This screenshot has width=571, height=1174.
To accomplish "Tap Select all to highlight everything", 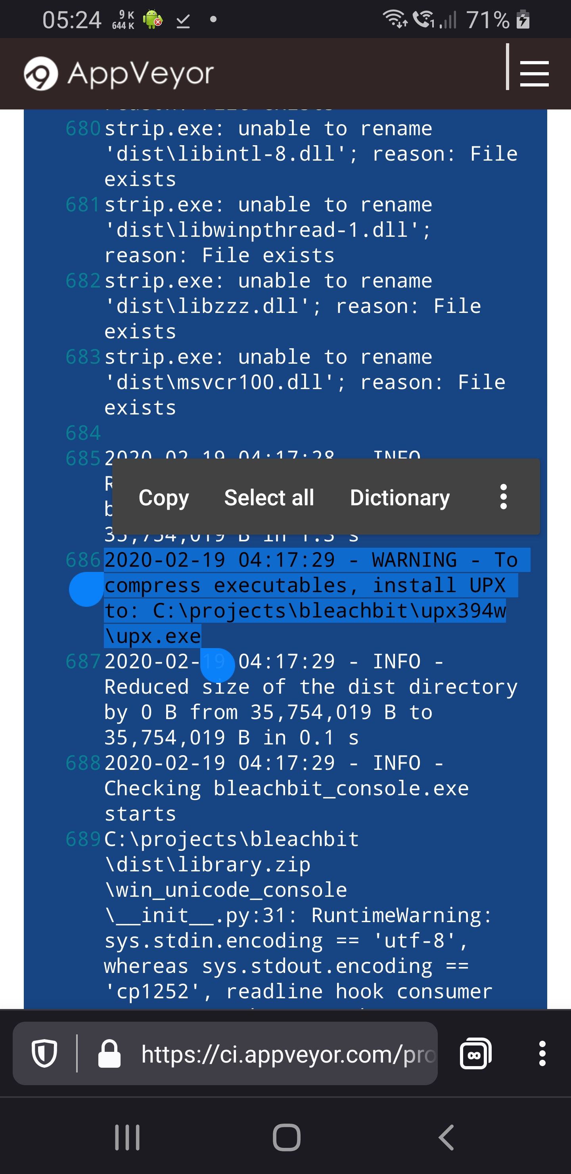I will [x=269, y=498].
